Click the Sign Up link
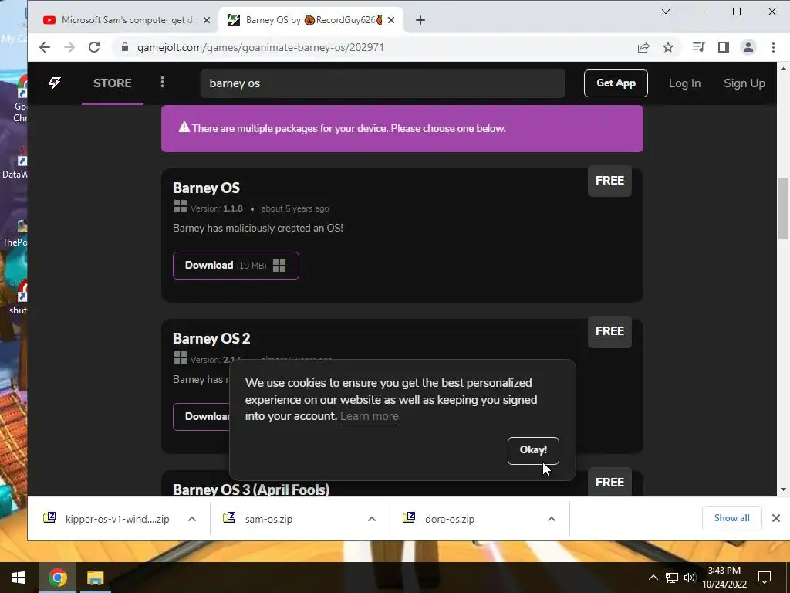The image size is (790, 593). 744,83
